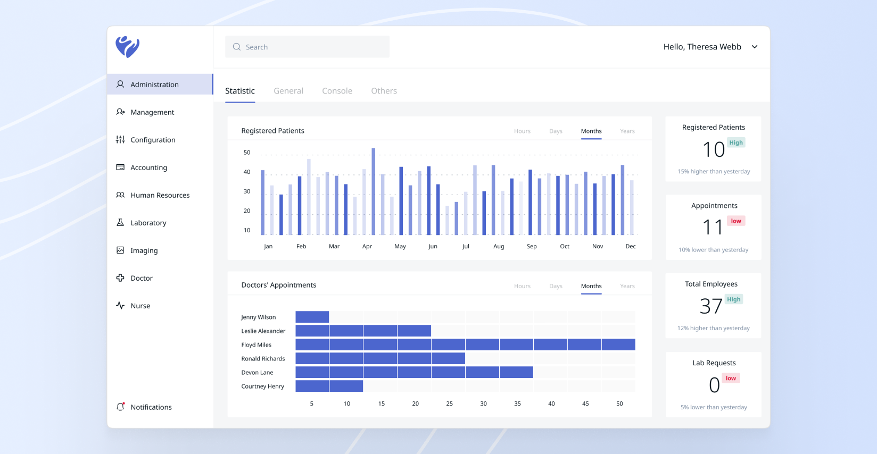877x454 pixels.
Task: Click the Accounting card icon
Action: click(120, 167)
